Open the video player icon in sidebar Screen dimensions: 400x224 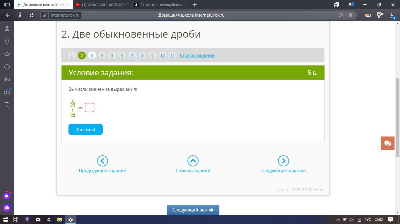(7, 92)
